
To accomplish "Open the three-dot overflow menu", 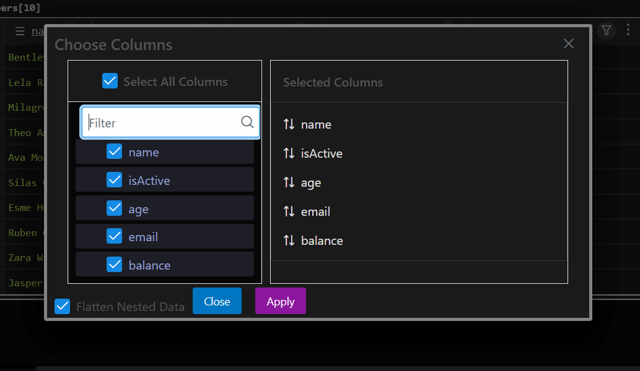I will 628,30.
